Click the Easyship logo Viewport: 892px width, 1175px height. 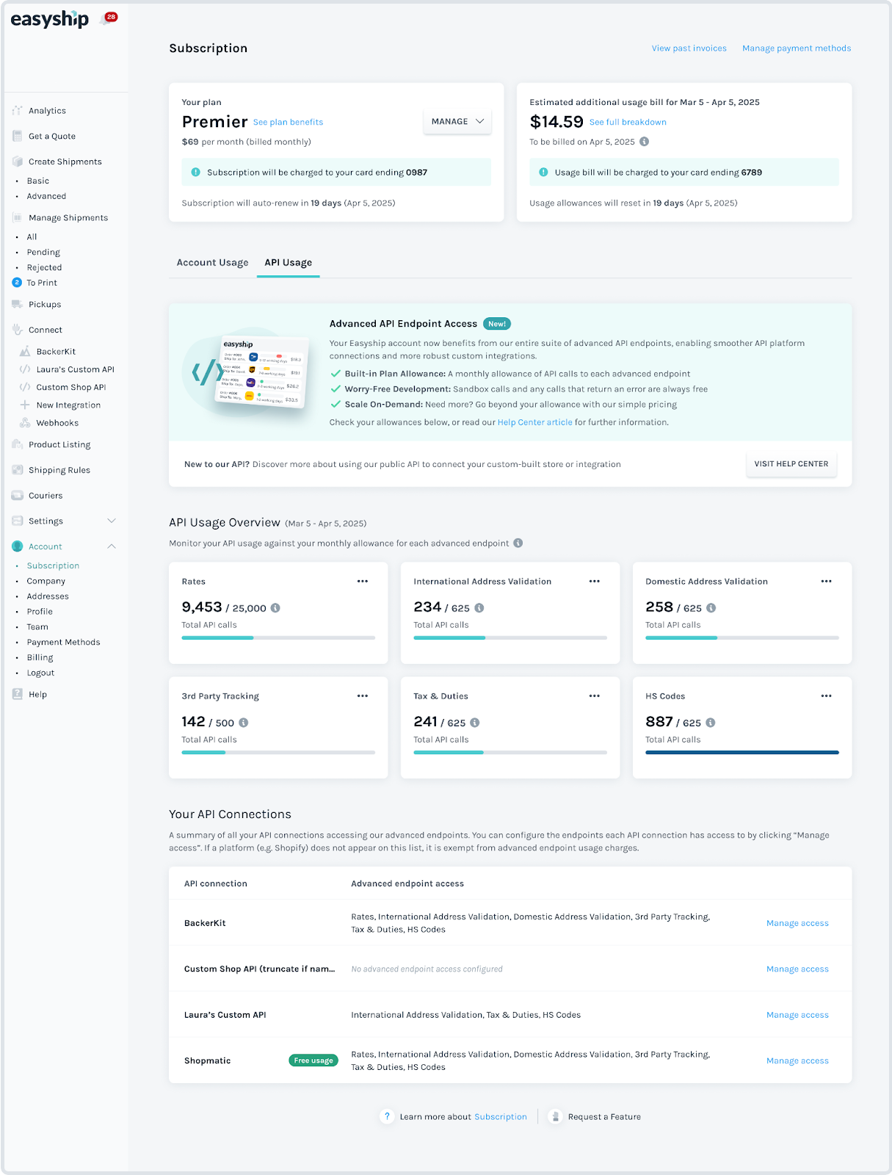pos(49,19)
